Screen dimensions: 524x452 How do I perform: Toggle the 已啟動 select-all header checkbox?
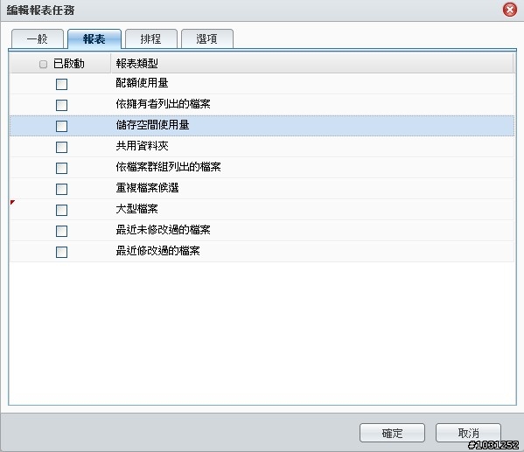43,64
